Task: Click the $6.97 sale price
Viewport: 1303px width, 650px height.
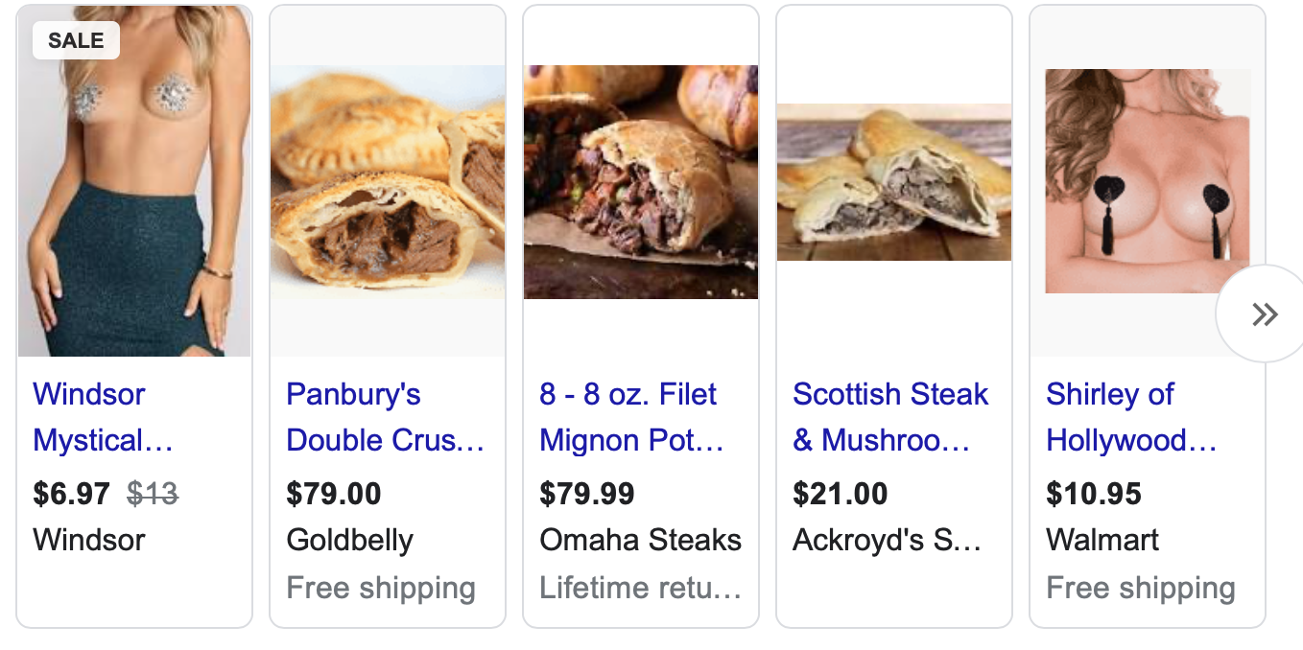Action: (71, 494)
